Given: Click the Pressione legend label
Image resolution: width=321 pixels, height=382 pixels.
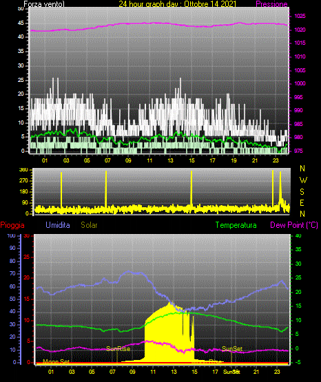Looking at the screenshot, I should click(271, 4).
